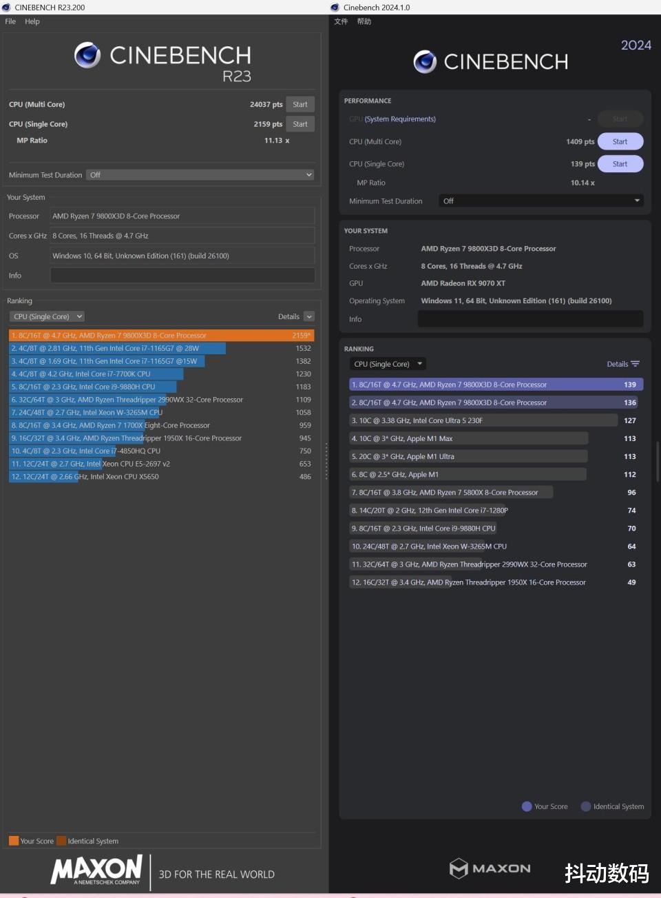Open the GPU System Requirements link
661x898 pixels.
pos(400,119)
